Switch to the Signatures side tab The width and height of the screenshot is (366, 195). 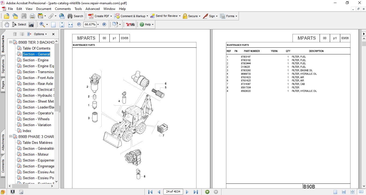pos(3,66)
